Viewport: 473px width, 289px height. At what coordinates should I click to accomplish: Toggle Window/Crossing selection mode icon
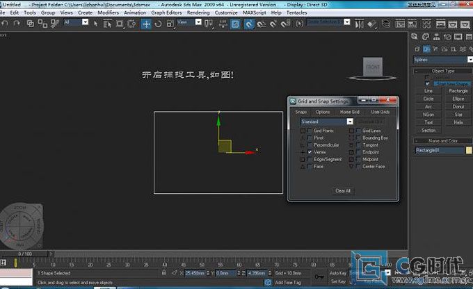(x=131, y=24)
